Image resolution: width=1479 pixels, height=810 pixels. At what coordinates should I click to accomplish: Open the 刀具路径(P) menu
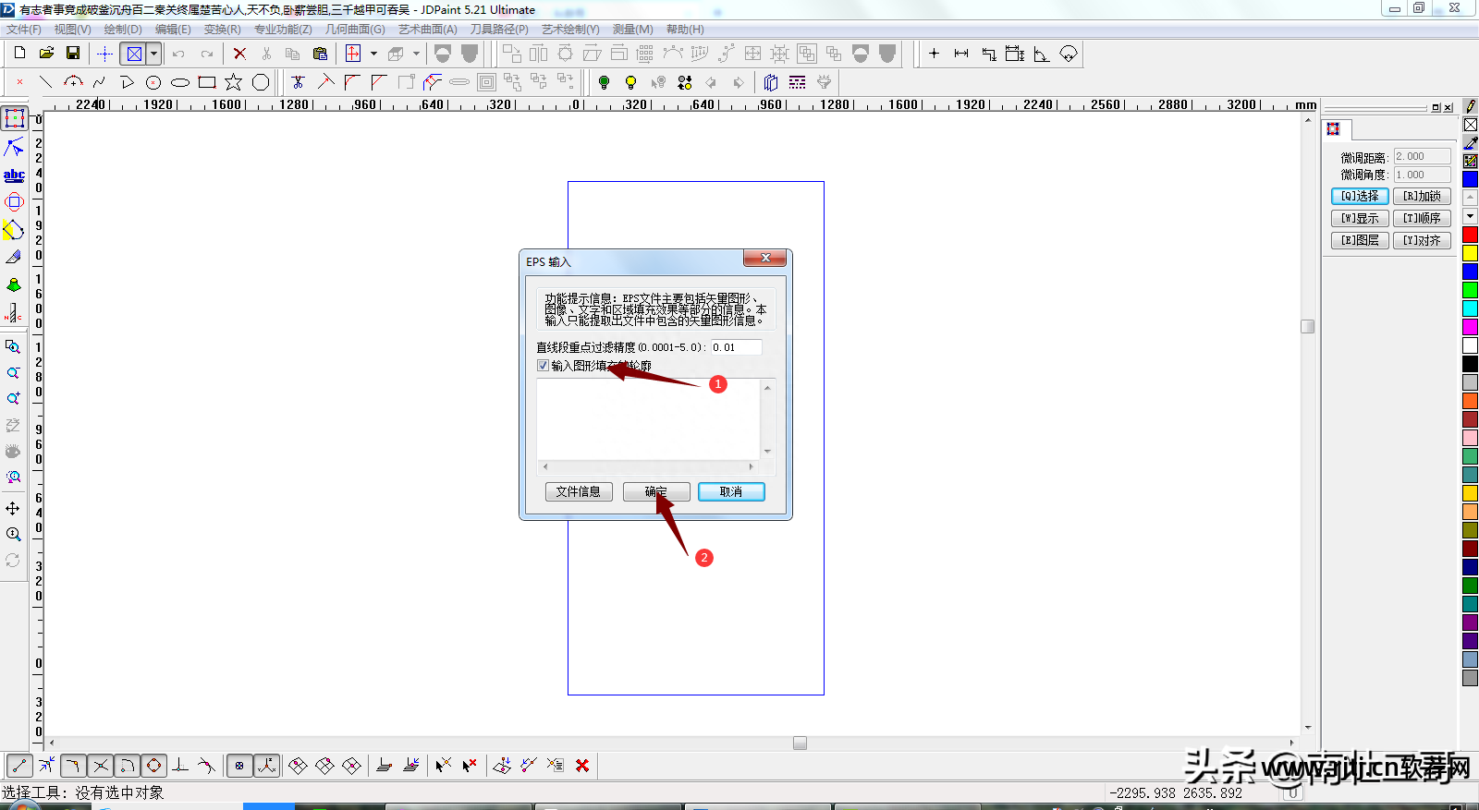coord(499,30)
